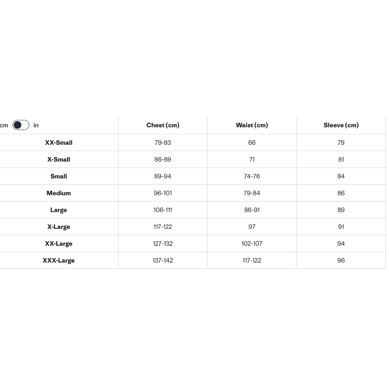Click the XX-Large waist value 102-107
Image resolution: width=389 pixels, height=389 pixels.
coord(252,244)
